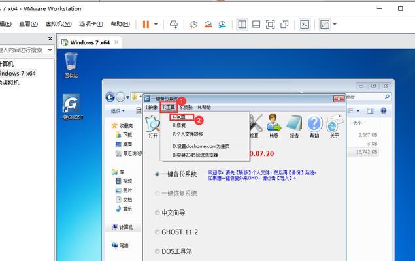Select 库 in the Explorer navigation pane

pos(118,172)
